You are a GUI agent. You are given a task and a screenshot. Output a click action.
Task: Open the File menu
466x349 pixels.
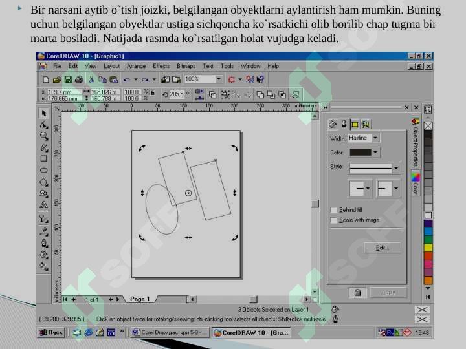coord(57,66)
